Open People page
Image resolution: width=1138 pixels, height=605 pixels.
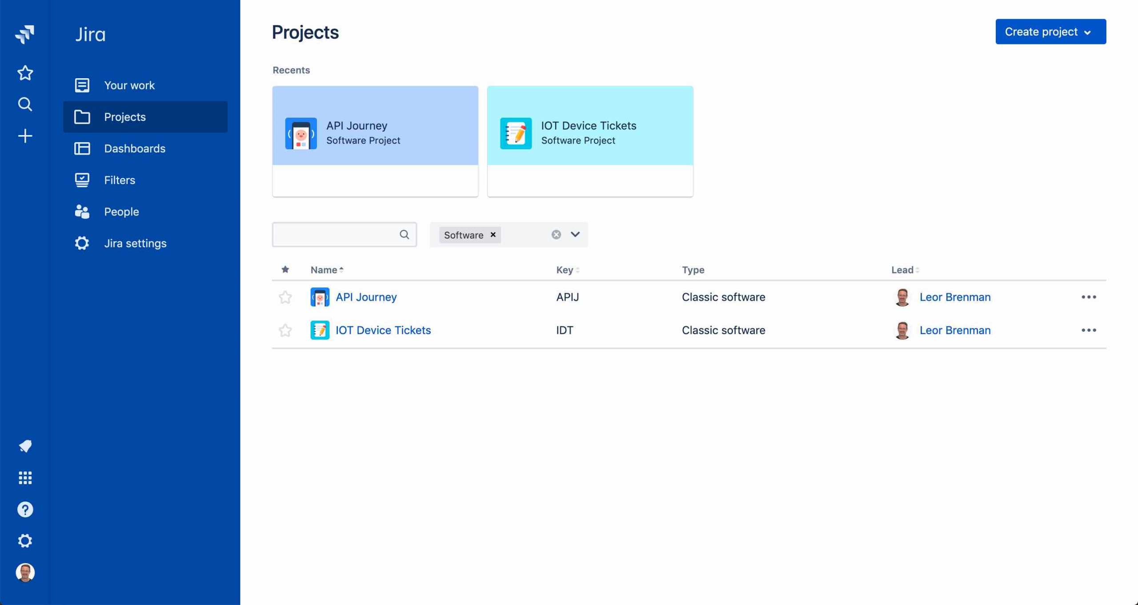(145, 212)
